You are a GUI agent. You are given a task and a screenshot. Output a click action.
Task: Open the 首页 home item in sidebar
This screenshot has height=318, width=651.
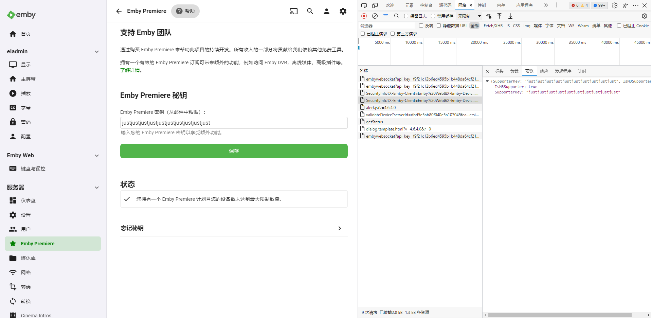[x=53, y=34]
